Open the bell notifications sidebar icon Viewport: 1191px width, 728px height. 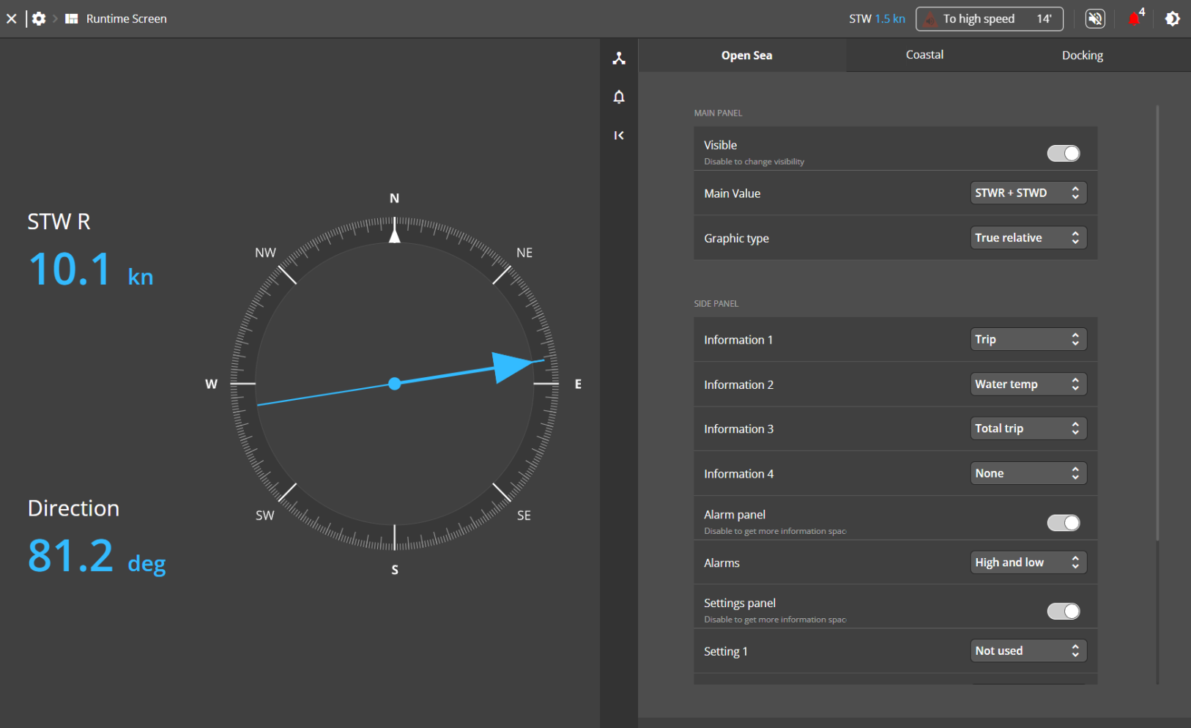619,97
